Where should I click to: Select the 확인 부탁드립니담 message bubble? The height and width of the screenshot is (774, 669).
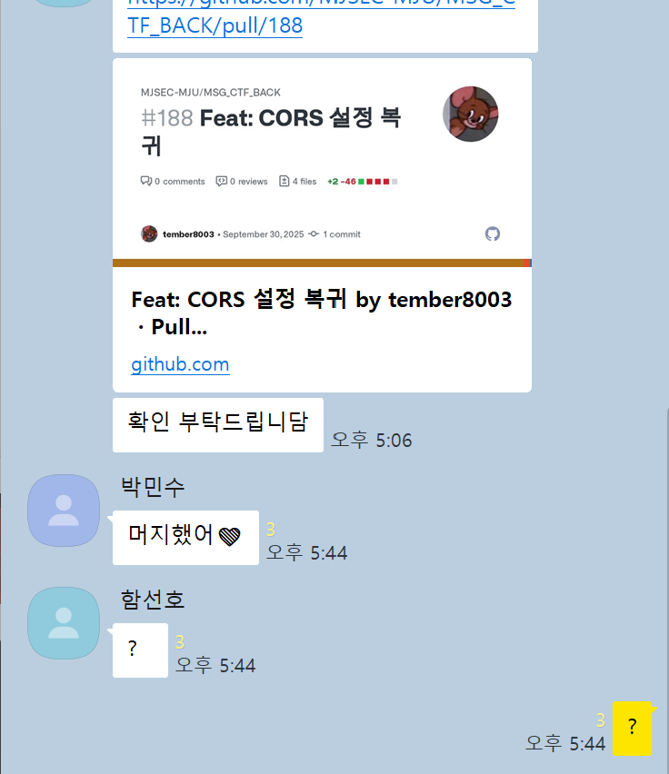218,425
